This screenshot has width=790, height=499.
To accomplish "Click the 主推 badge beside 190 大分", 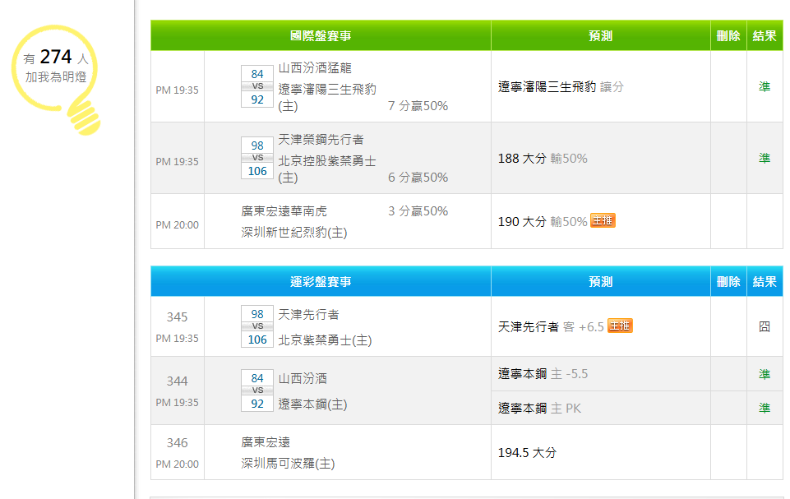I will click(602, 220).
